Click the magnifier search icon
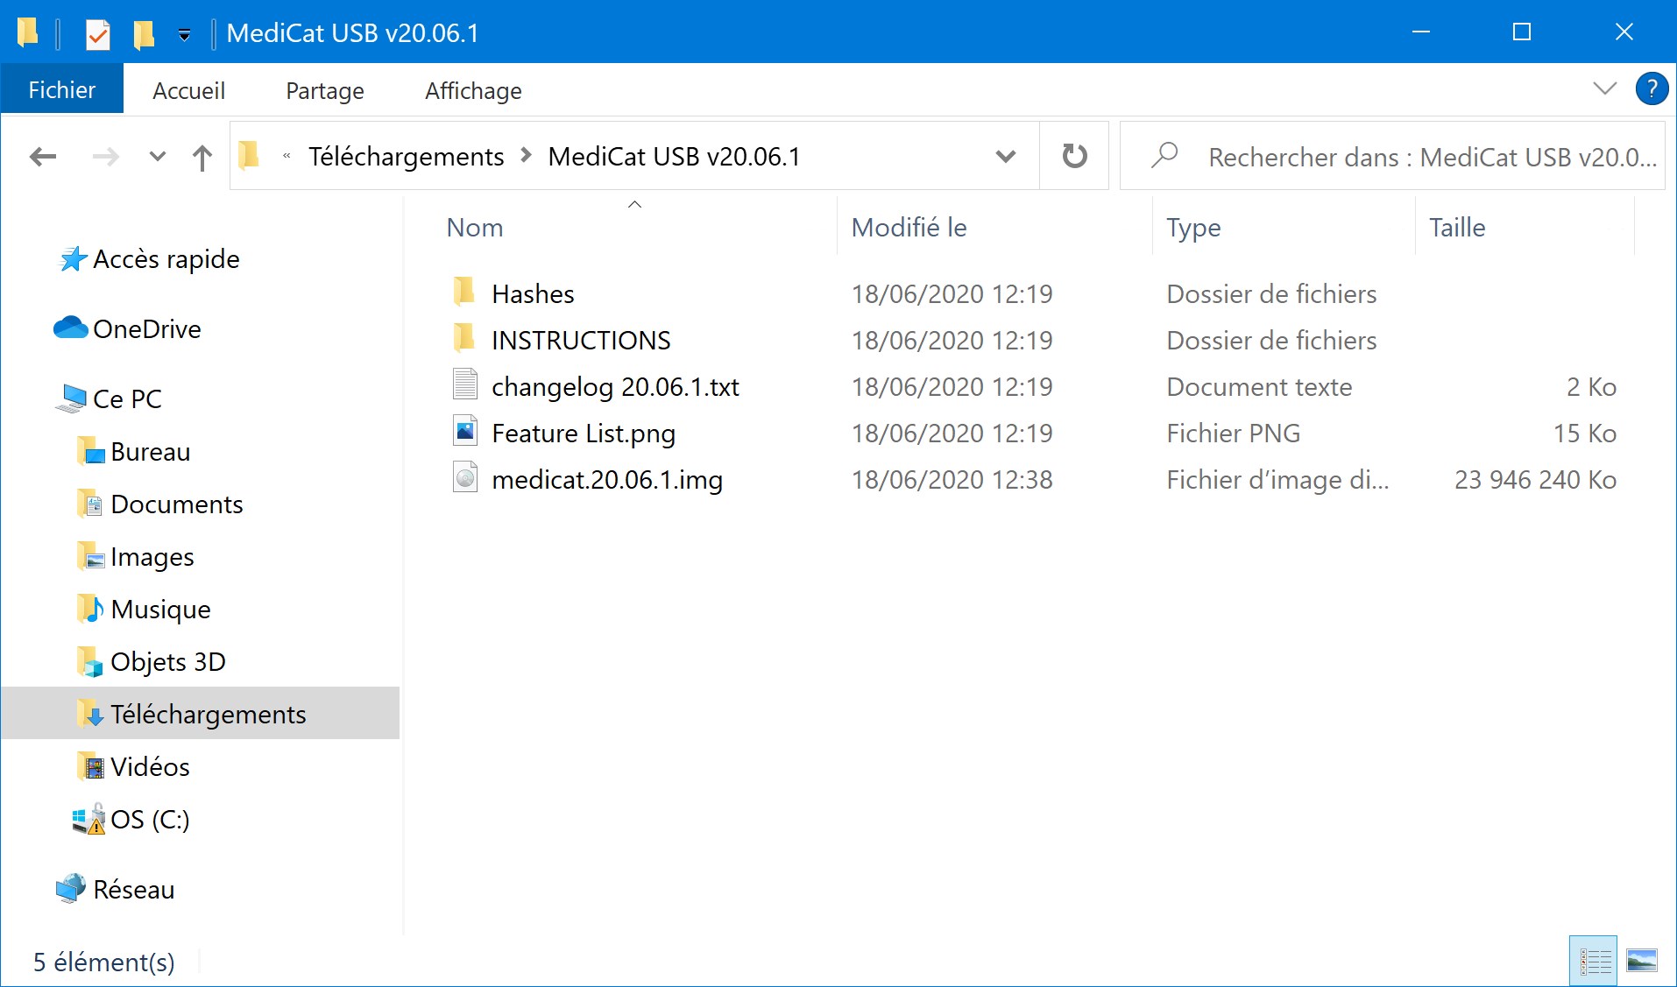The width and height of the screenshot is (1677, 987). pos(1164,156)
